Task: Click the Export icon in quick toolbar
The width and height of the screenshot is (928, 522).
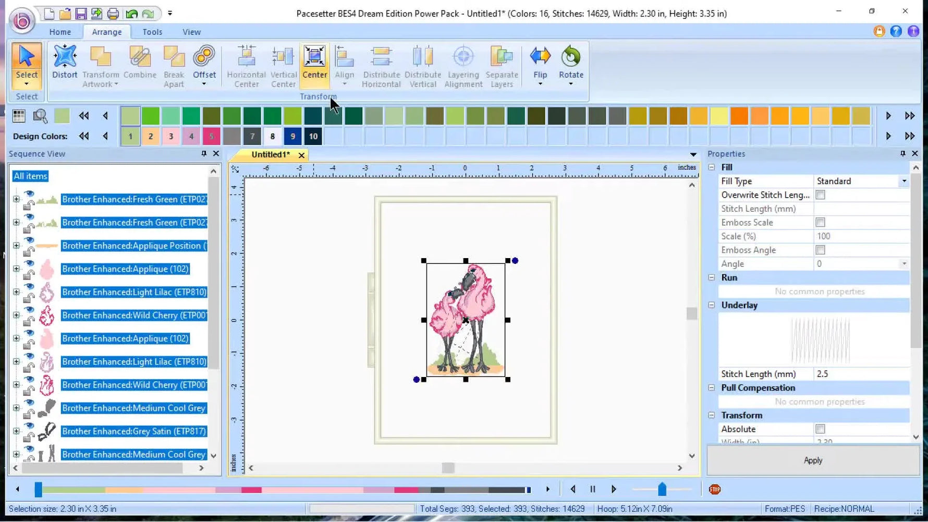Action: pos(96,14)
